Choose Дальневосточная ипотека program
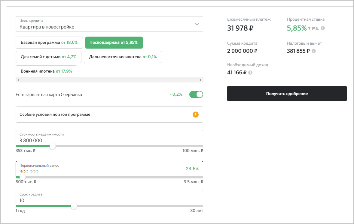Screen dimensions: 354x224 pos(123,57)
